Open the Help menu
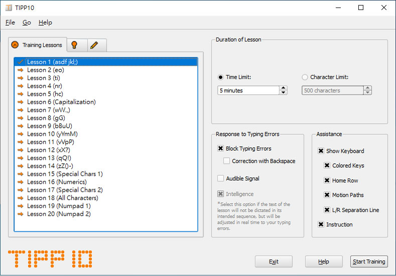The width and height of the screenshot is (396, 276). point(45,23)
